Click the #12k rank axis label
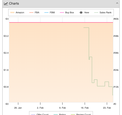This screenshot has width=122, height=115. 116,87
